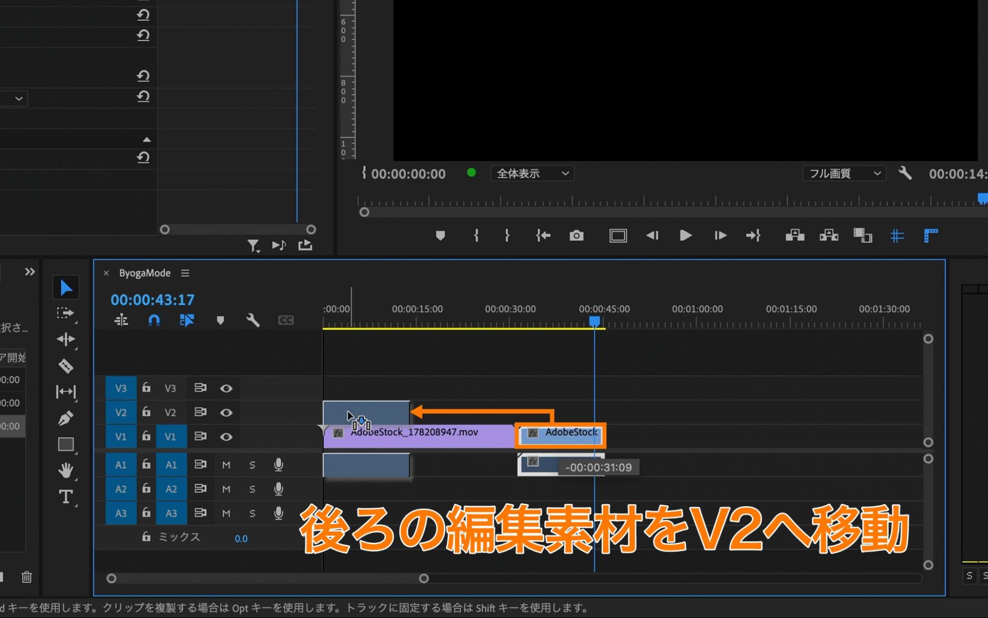The width and height of the screenshot is (988, 618).
Task: Open the 全体表示 zoom level dropdown
Action: [x=532, y=174]
